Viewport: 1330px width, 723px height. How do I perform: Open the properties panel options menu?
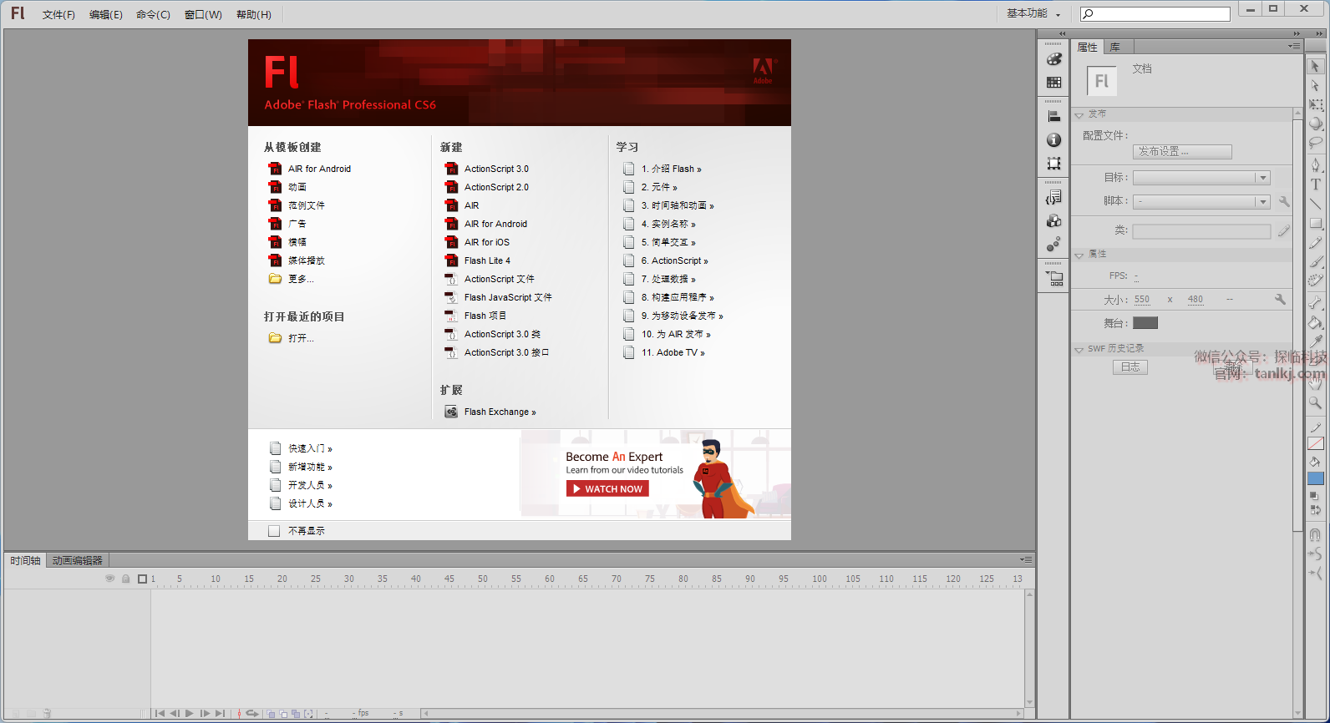[x=1294, y=47]
